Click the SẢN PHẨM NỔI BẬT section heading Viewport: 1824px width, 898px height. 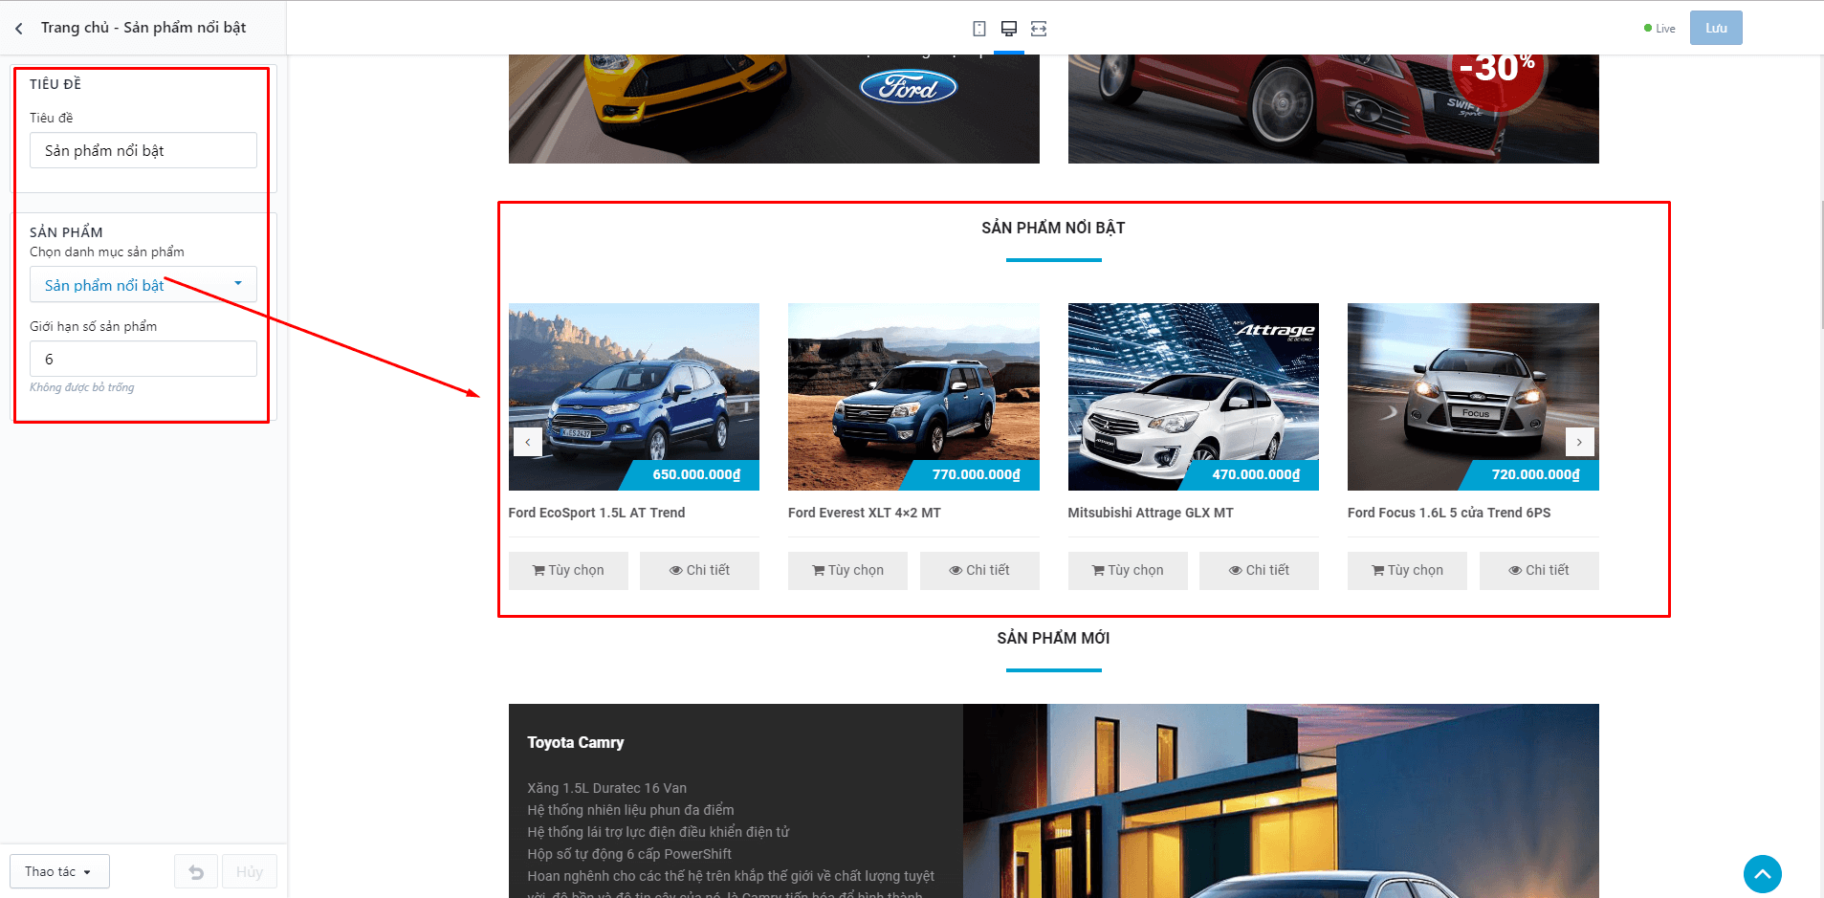click(x=1053, y=228)
